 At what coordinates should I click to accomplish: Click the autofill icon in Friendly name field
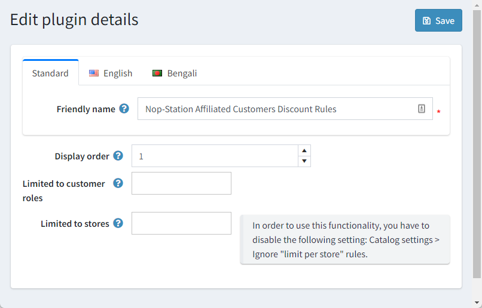coord(422,108)
